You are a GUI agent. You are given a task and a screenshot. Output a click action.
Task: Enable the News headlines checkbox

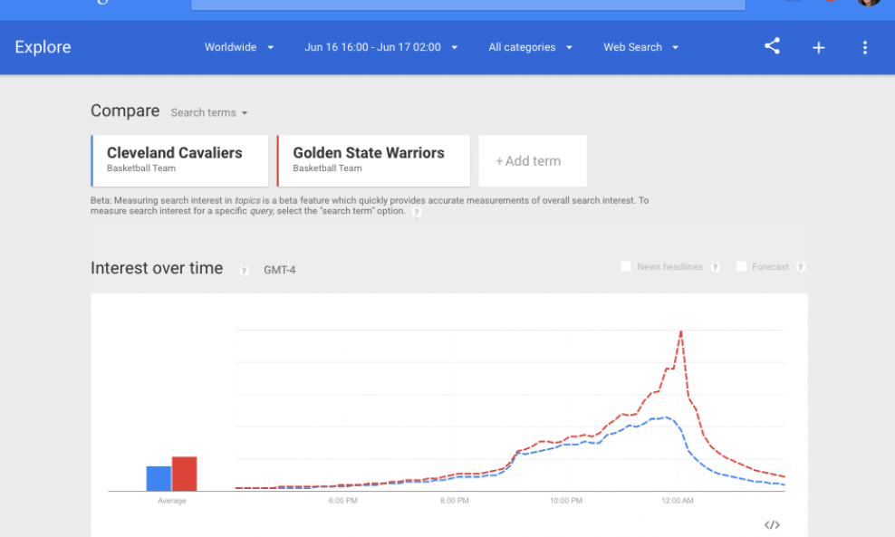click(x=626, y=266)
